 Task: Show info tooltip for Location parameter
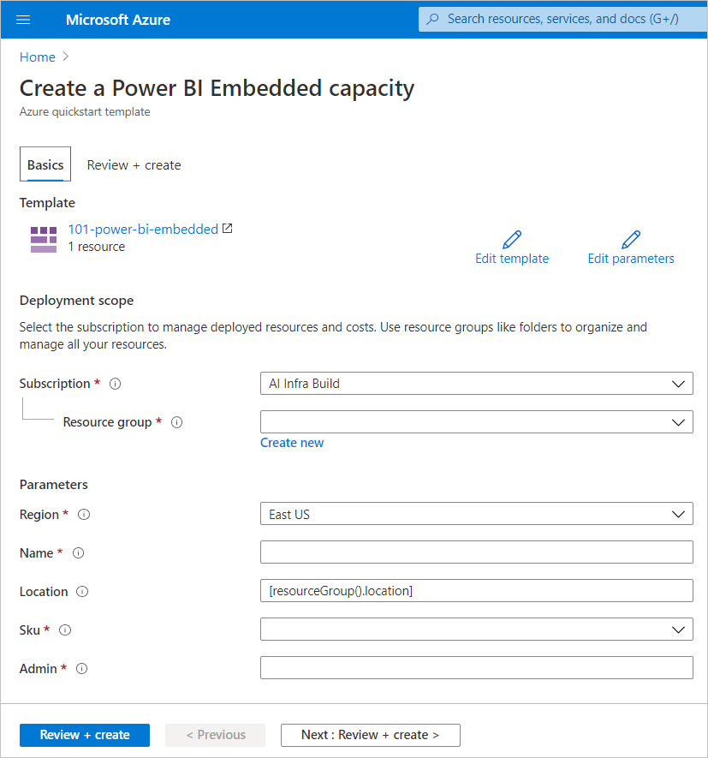click(x=81, y=591)
